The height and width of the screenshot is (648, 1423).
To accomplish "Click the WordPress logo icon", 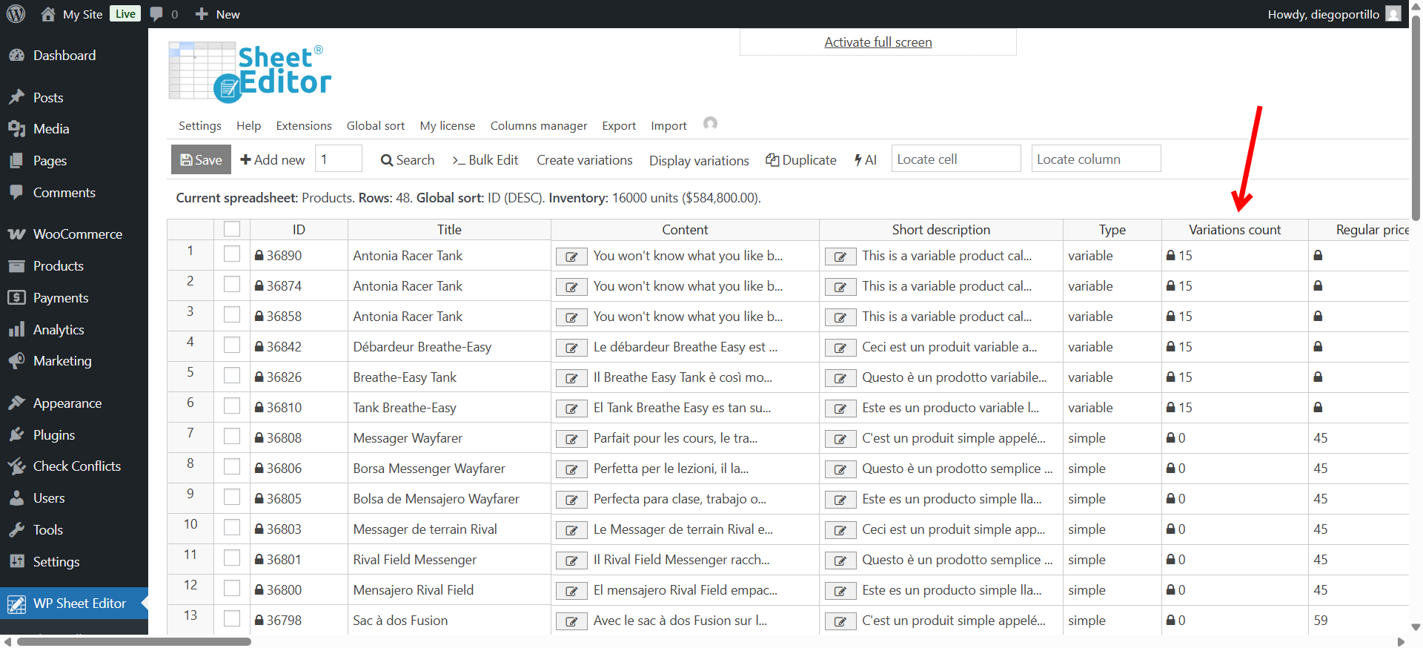I will tap(16, 14).
